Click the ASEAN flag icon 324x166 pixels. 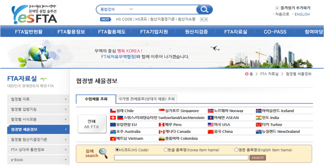210,118
